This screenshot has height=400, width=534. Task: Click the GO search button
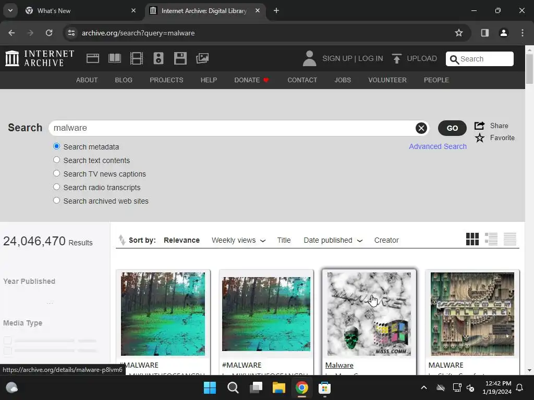pos(452,128)
